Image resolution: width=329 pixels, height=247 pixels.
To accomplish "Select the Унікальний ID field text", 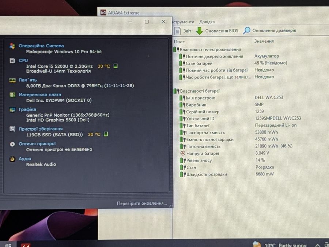I will pyautogui.click(x=200, y=119).
